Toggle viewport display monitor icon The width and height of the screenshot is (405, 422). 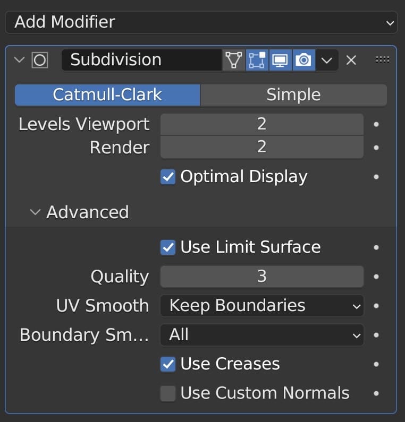point(280,60)
